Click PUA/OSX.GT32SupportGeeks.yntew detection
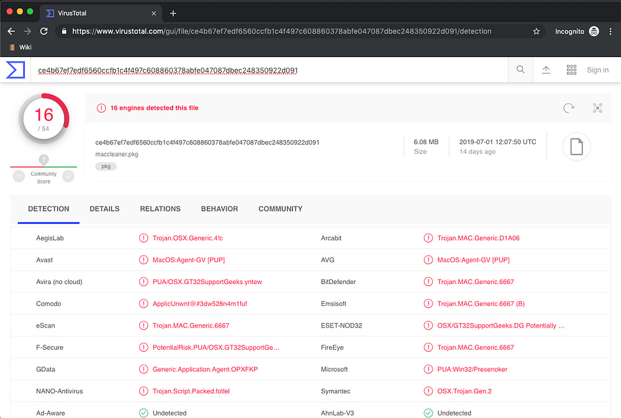Screen dimensions: 621x418 207,282
